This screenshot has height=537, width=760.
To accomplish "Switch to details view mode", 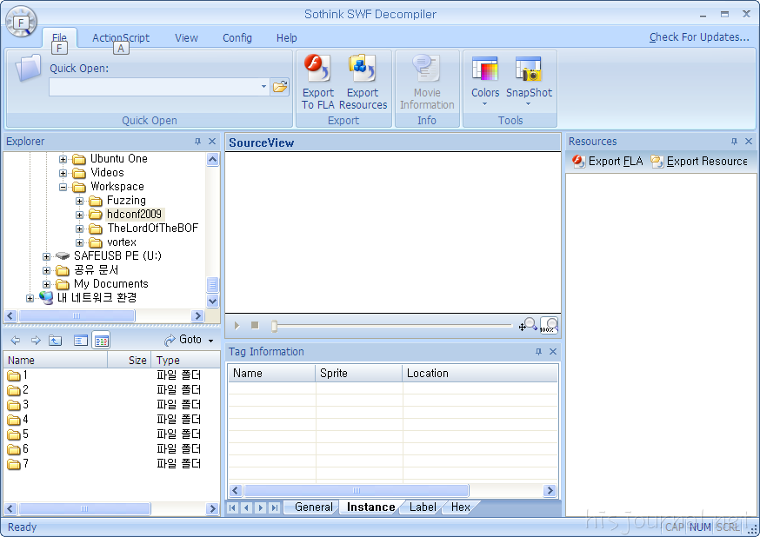I will point(101,341).
